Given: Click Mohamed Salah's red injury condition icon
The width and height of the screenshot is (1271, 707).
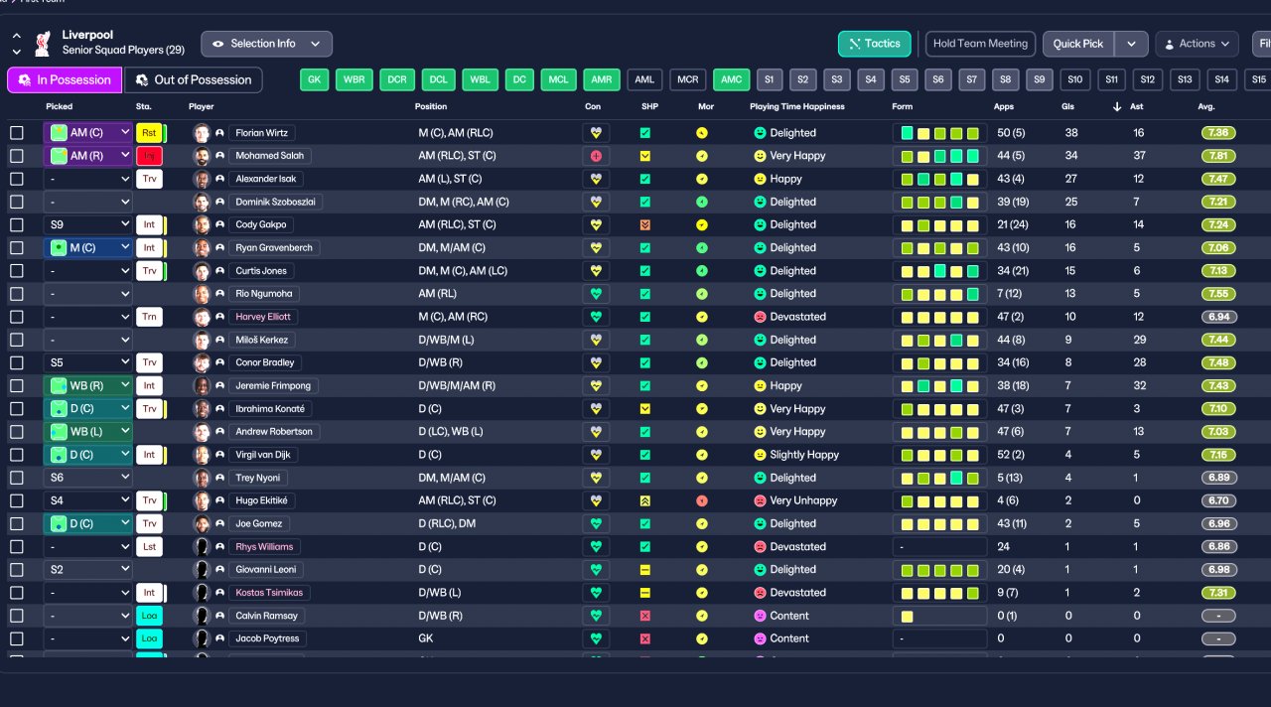Looking at the screenshot, I should click(x=597, y=156).
